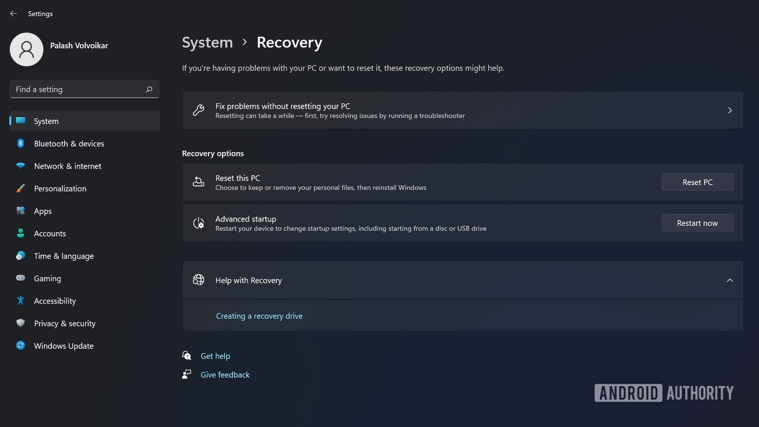759x427 pixels.
Task: Click the Palash Volvoikar account name
Action: (79, 45)
